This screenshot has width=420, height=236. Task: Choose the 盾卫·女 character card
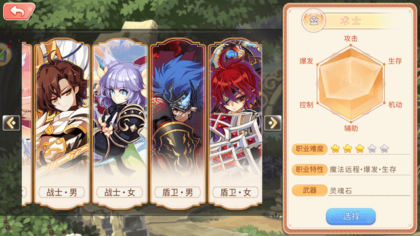coord(235,124)
